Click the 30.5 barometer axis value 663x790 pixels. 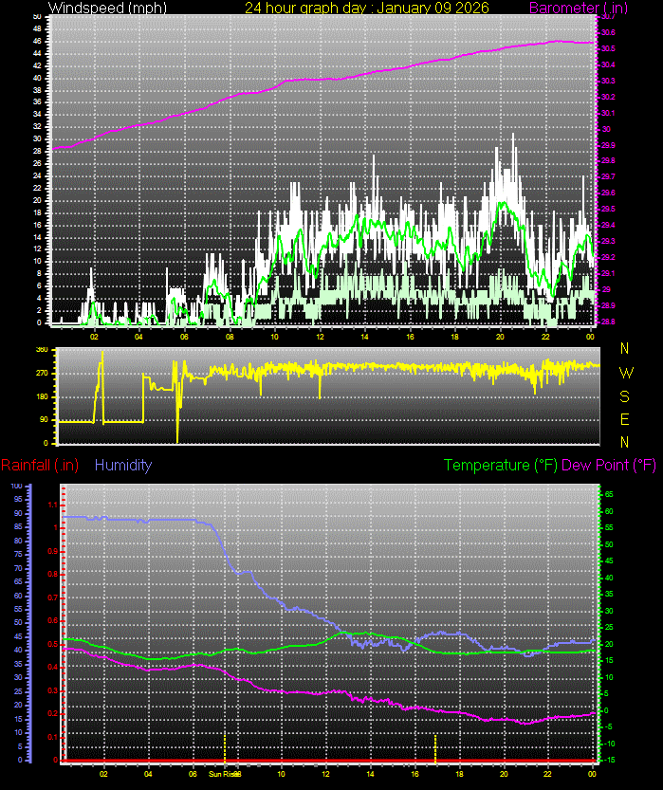click(x=607, y=48)
